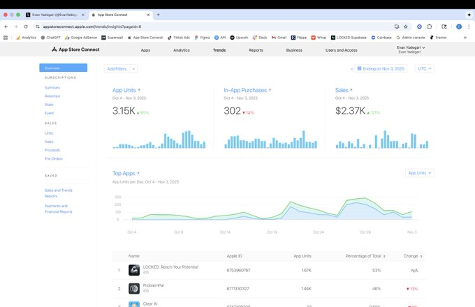Change the Top Apps App Units dropdown

point(420,173)
